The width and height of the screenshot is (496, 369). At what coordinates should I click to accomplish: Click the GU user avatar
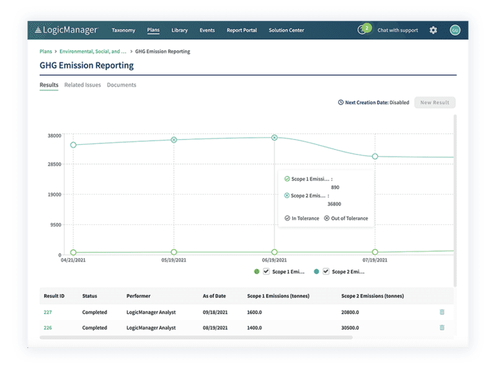click(454, 29)
